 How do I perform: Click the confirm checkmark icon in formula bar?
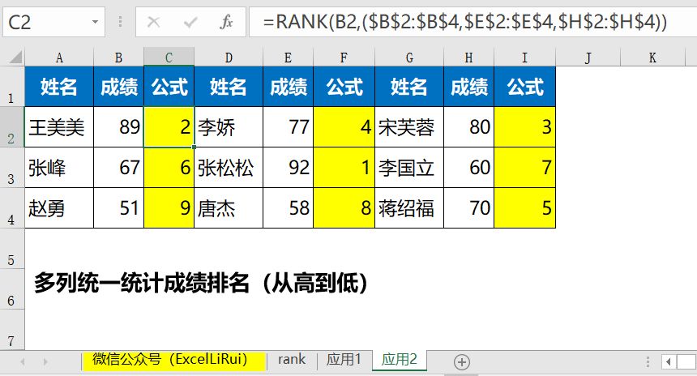coord(190,22)
